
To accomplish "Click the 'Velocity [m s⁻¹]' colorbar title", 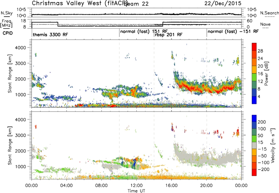I will click(x=273, y=145).
